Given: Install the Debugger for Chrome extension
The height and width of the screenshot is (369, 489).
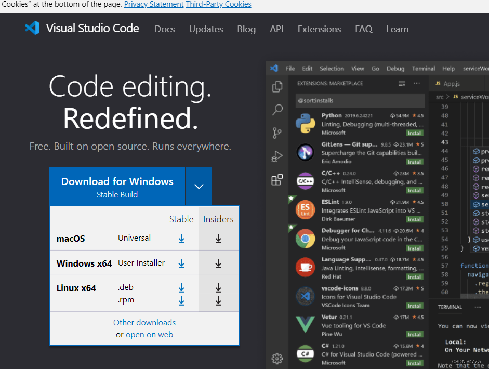Looking at the screenshot, I should (415, 248).
